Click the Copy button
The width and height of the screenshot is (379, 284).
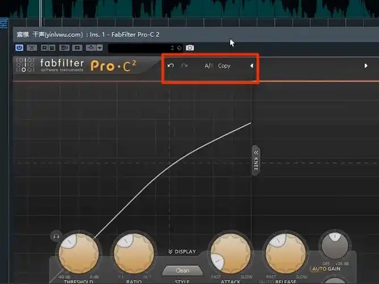pyautogui.click(x=224, y=66)
